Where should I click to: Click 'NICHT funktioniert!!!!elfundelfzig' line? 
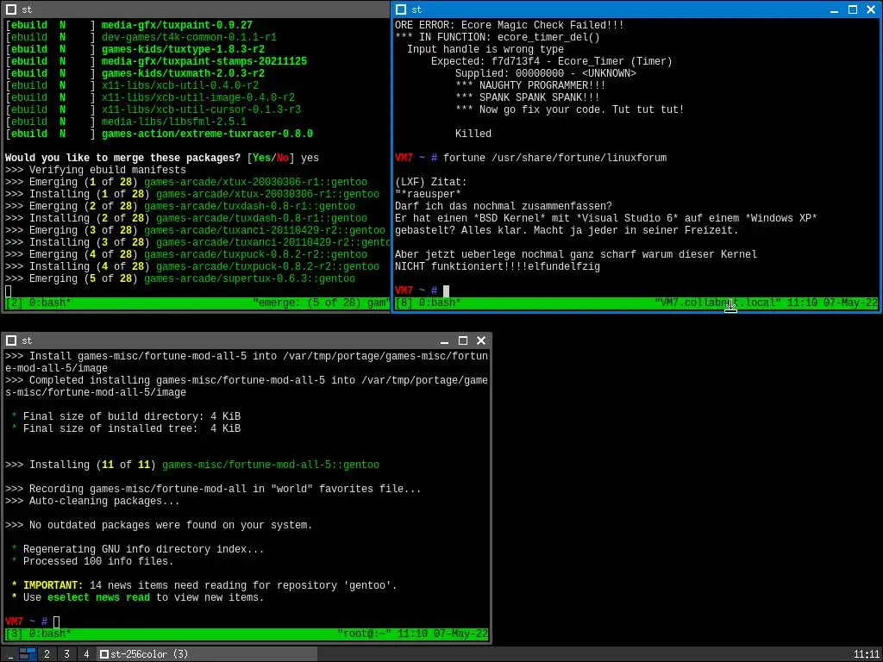pos(498,267)
